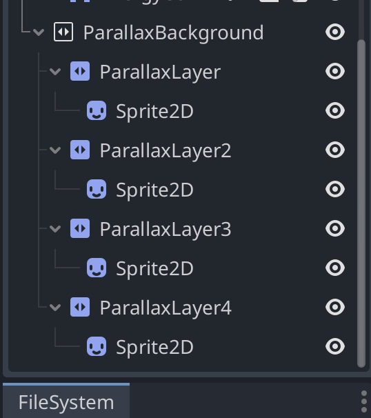The height and width of the screenshot is (418, 371).
Task: Hide the ParallaxBackground node
Action: [335, 32]
